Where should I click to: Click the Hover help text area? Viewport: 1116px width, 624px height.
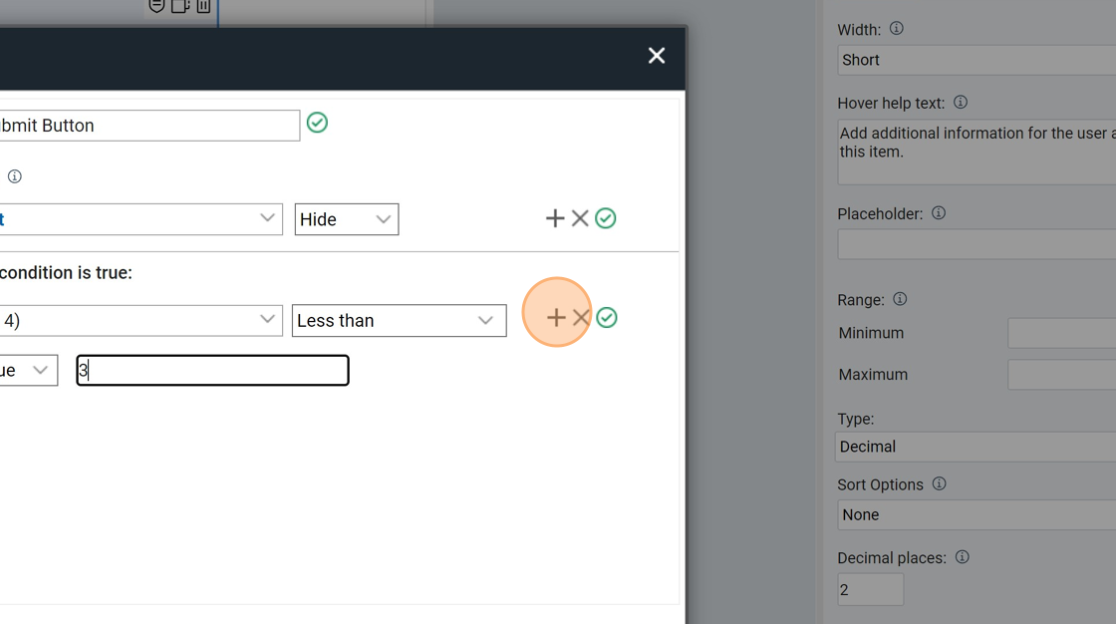click(x=976, y=152)
